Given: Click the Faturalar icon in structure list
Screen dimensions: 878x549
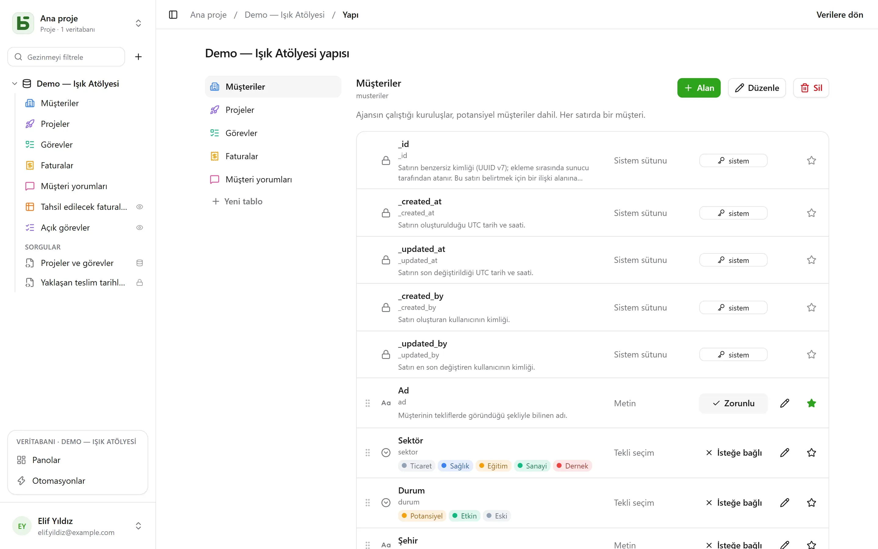Looking at the screenshot, I should [x=215, y=156].
